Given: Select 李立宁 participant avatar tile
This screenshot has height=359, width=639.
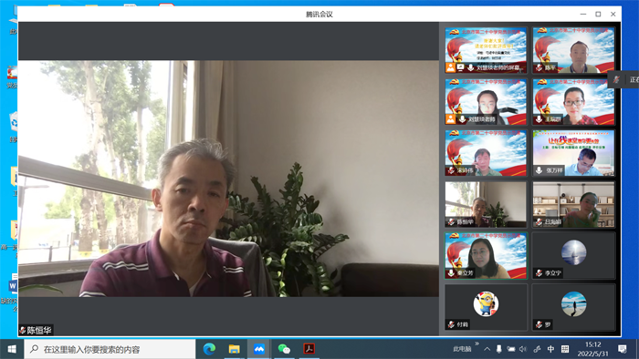Looking at the screenshot, I should [573, 256].
